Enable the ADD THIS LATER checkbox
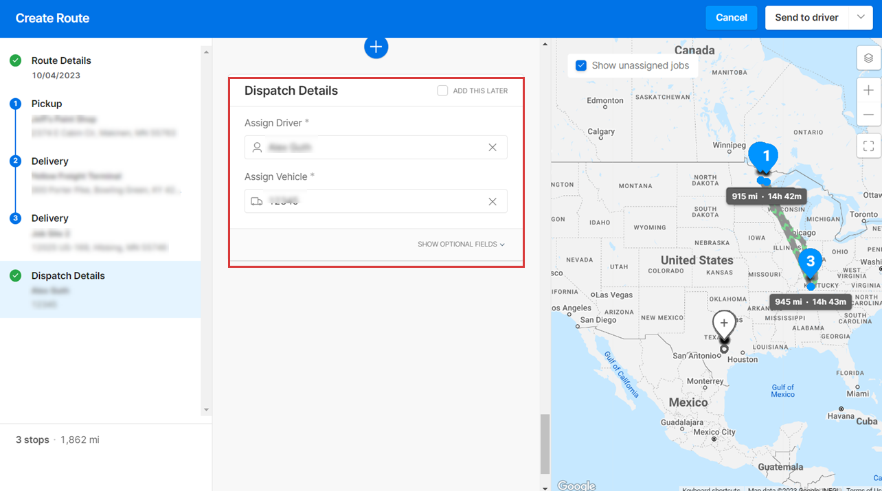Image resolution: width=882 pixels, height=491 pixels. click(442, 90)
